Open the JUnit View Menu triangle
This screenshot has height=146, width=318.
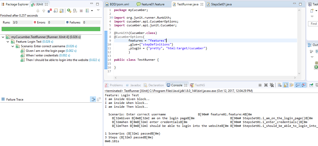[98, 10]
